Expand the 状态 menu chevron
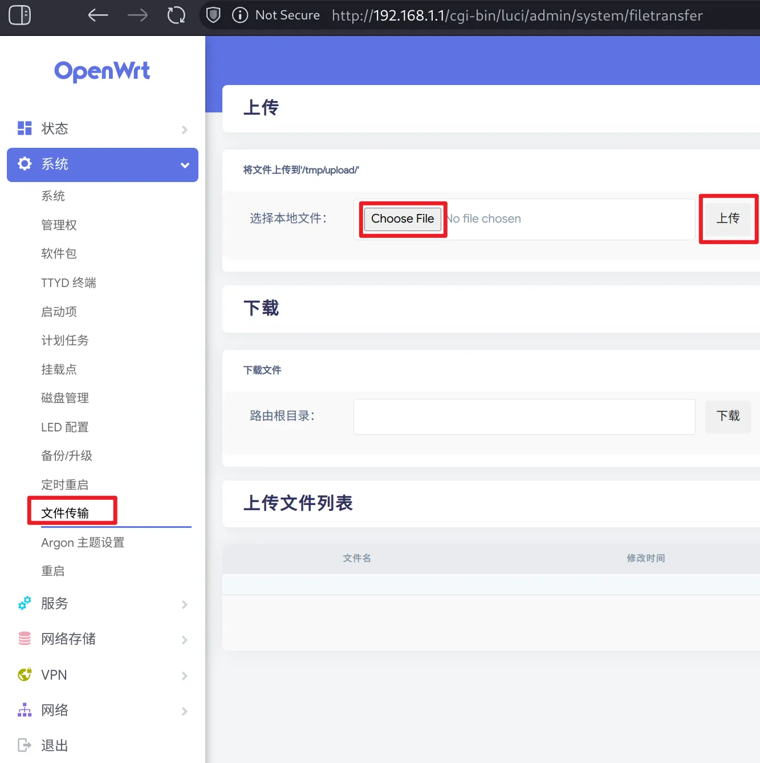 (185, 130)
